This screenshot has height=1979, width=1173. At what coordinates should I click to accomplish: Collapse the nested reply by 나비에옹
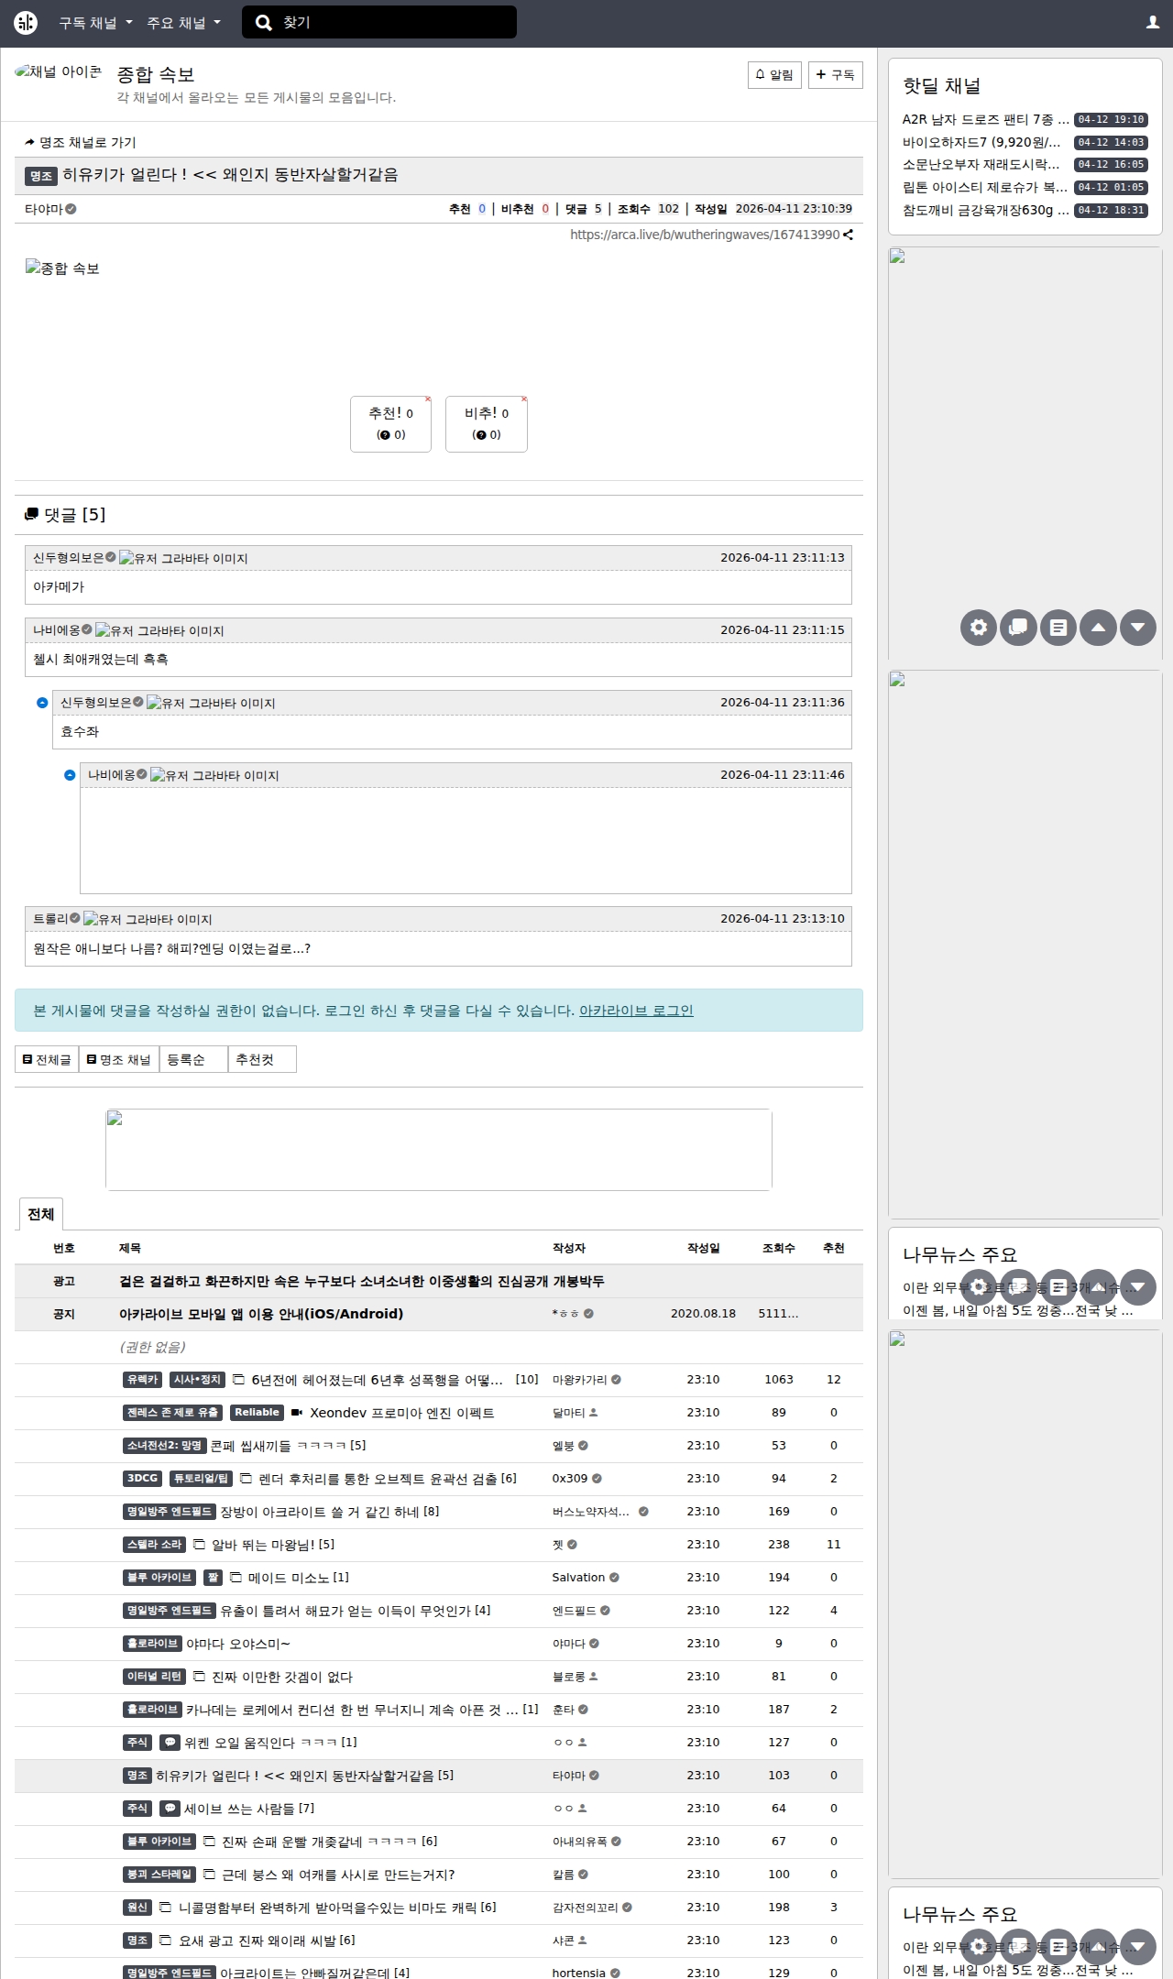pos(70,775)
